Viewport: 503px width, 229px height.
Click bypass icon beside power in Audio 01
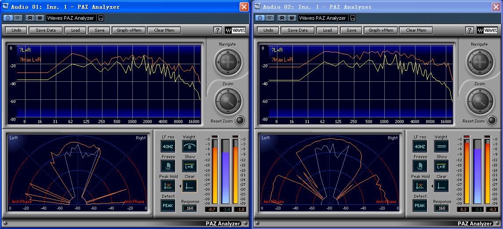tap(18, 18)
